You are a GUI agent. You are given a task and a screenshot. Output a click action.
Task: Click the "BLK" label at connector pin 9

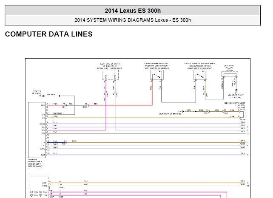click(55, 132)
